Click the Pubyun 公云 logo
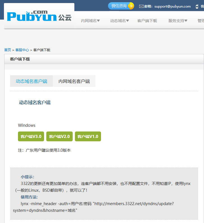The image size is (204, 223). click(x=39, y=16)
